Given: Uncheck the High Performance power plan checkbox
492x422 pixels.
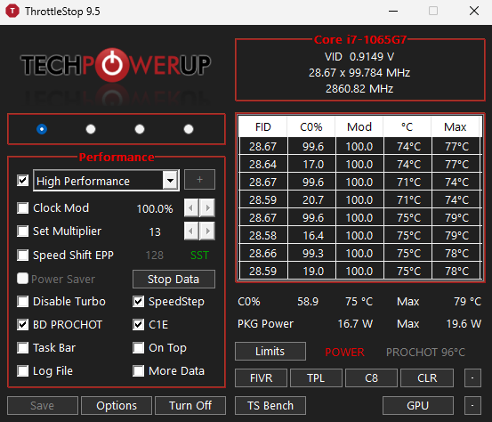Looking at the screenshot, I should pos(22,181).
